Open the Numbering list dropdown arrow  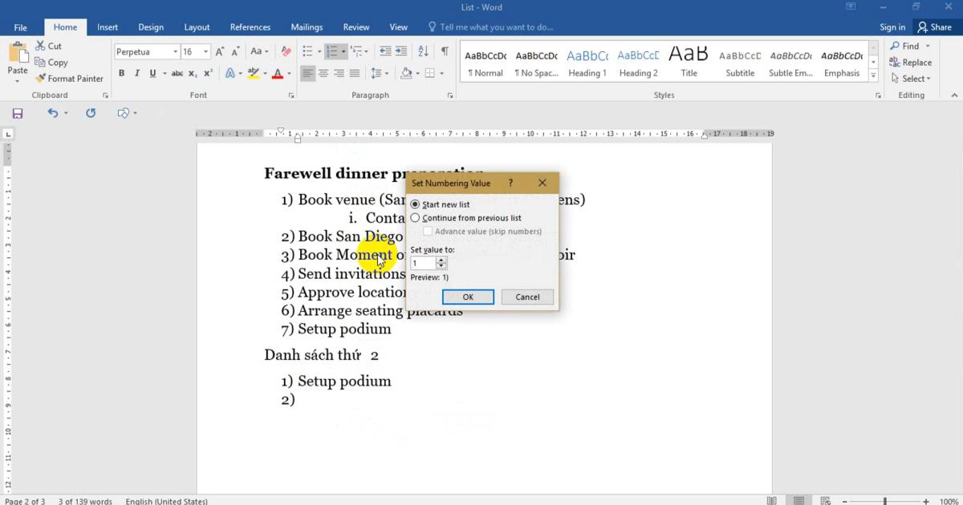point(343,52)
